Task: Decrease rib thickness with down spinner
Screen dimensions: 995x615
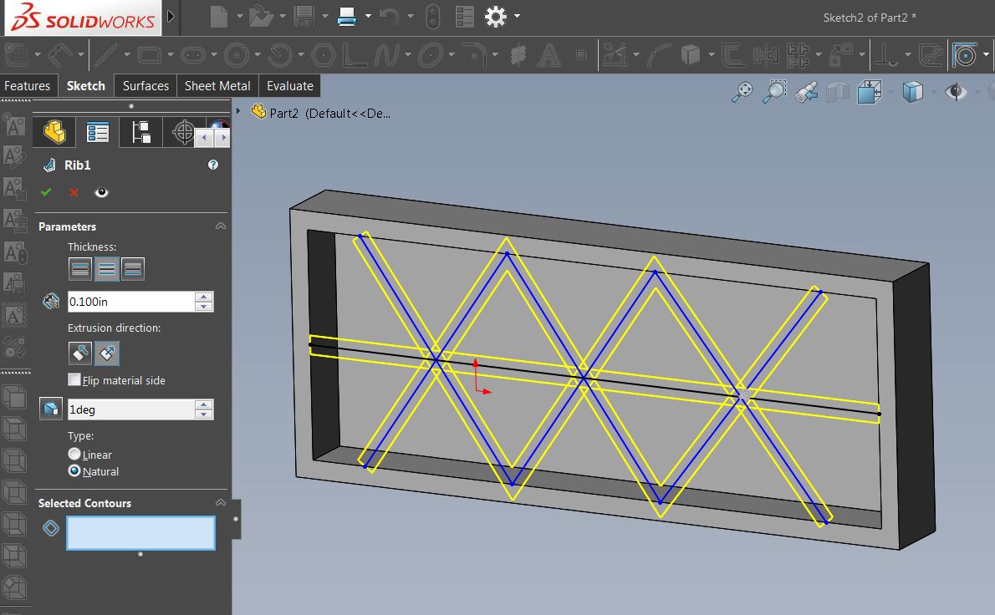Action: (204, 307)
